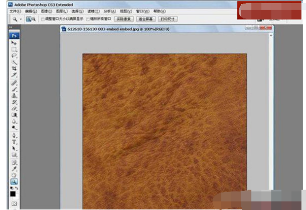The width and height of the screenshot is (306, 210).
Task: Select the Dodge tool
Action: [x=14, y=128]
